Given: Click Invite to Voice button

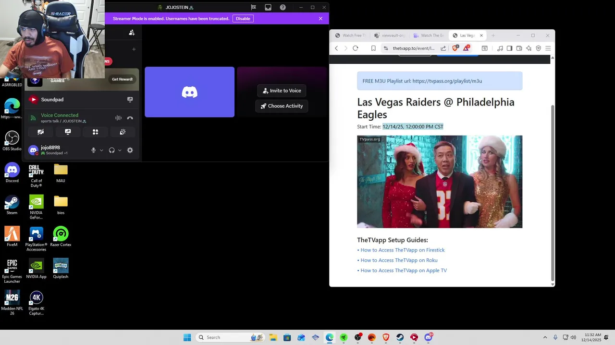Looking at the screenshot, I should click(282, 91).
